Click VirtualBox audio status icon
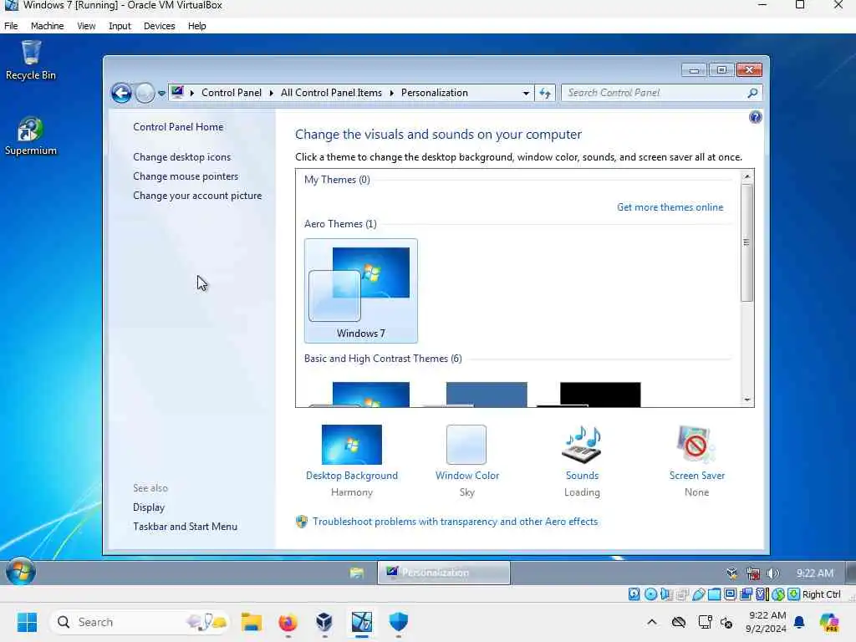 (x=666, y=594)
